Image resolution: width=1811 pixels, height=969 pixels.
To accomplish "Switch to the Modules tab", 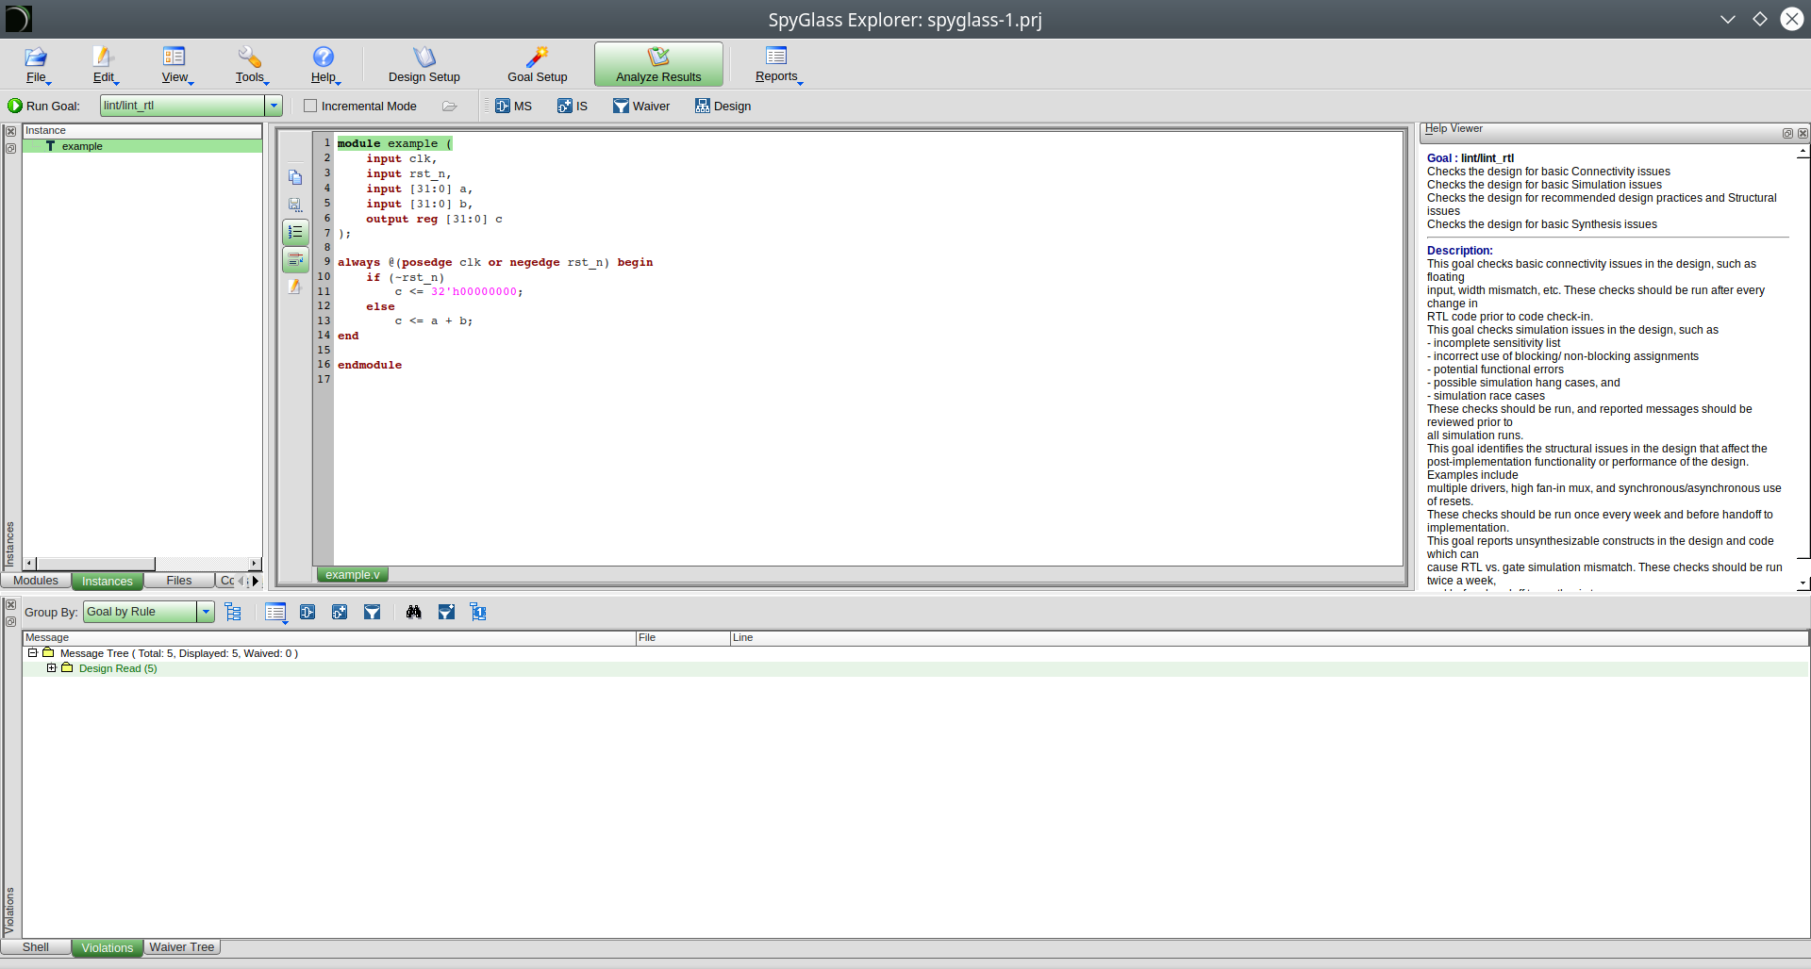I will [36, 581].
